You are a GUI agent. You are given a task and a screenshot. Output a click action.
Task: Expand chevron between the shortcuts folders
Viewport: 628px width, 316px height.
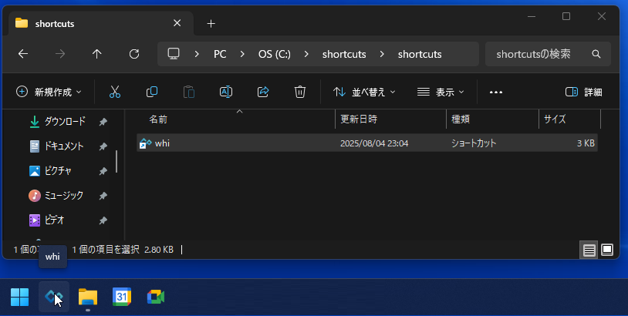pyautogui.click(x=382, y=54)
